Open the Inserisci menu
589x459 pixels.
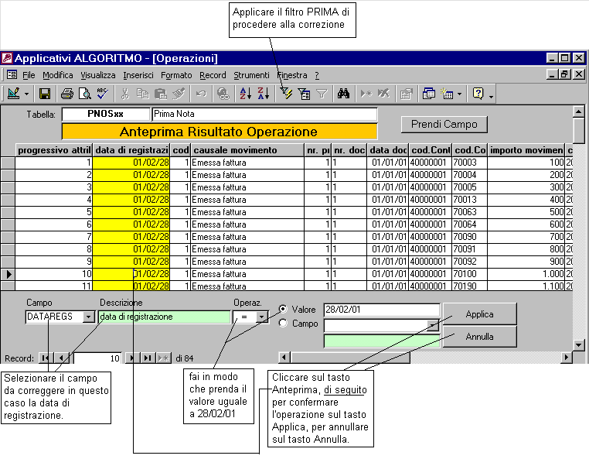coord(138,75)
